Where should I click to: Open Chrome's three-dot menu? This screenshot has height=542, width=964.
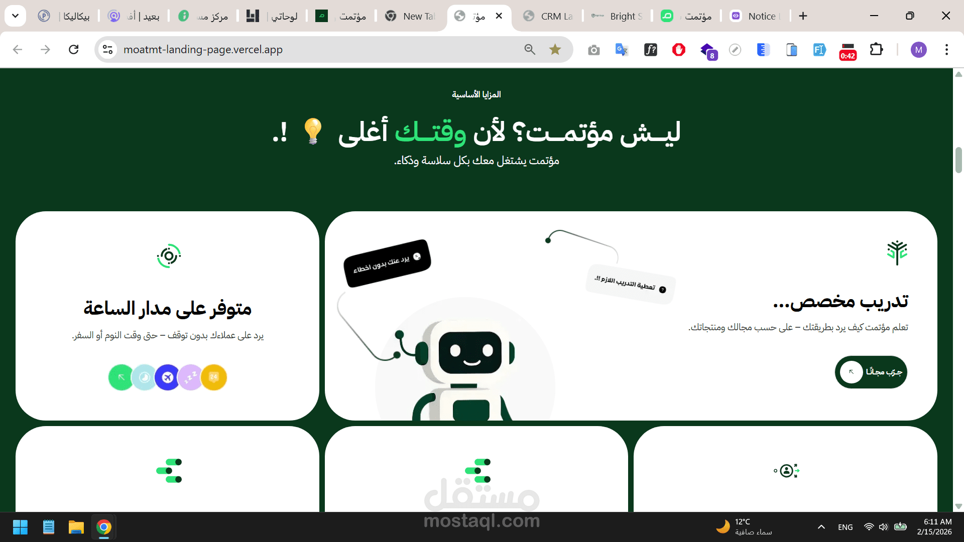pyautogui.click(x=946, y=49)
